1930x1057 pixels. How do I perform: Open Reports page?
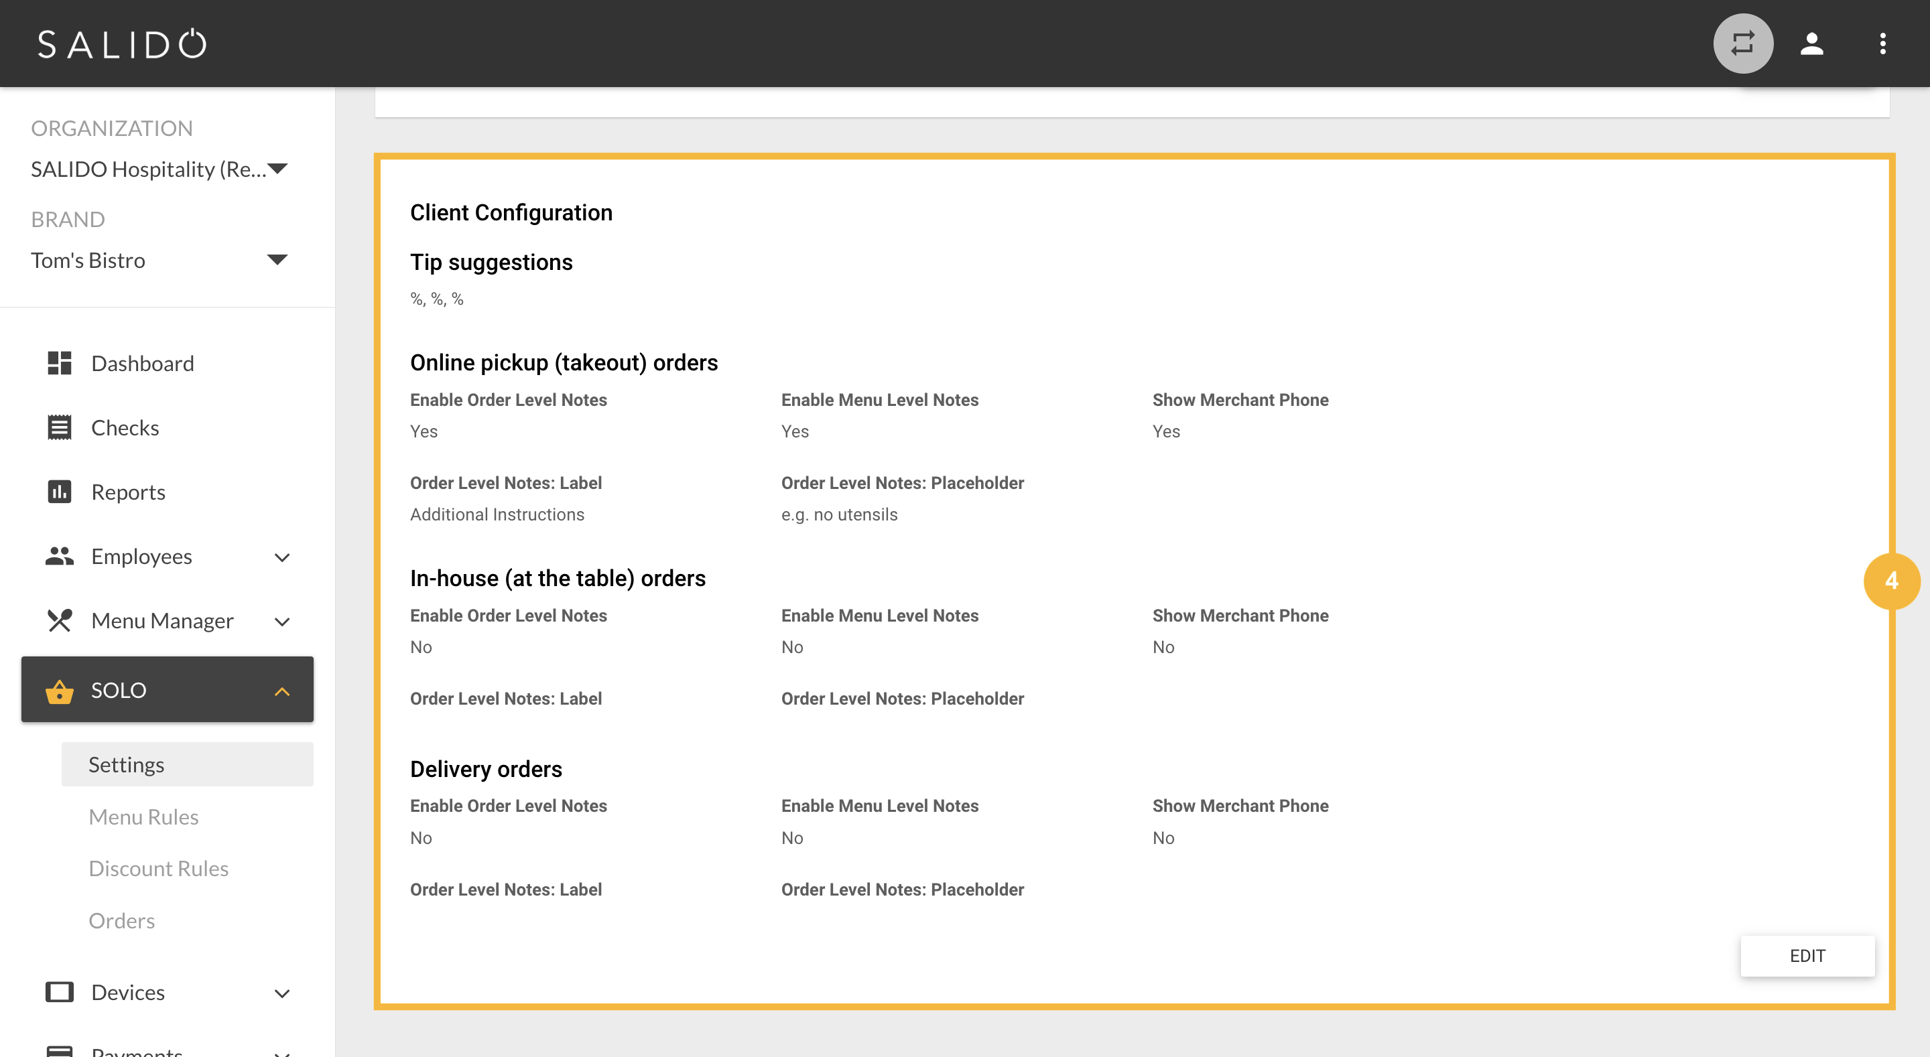point(128,492)
